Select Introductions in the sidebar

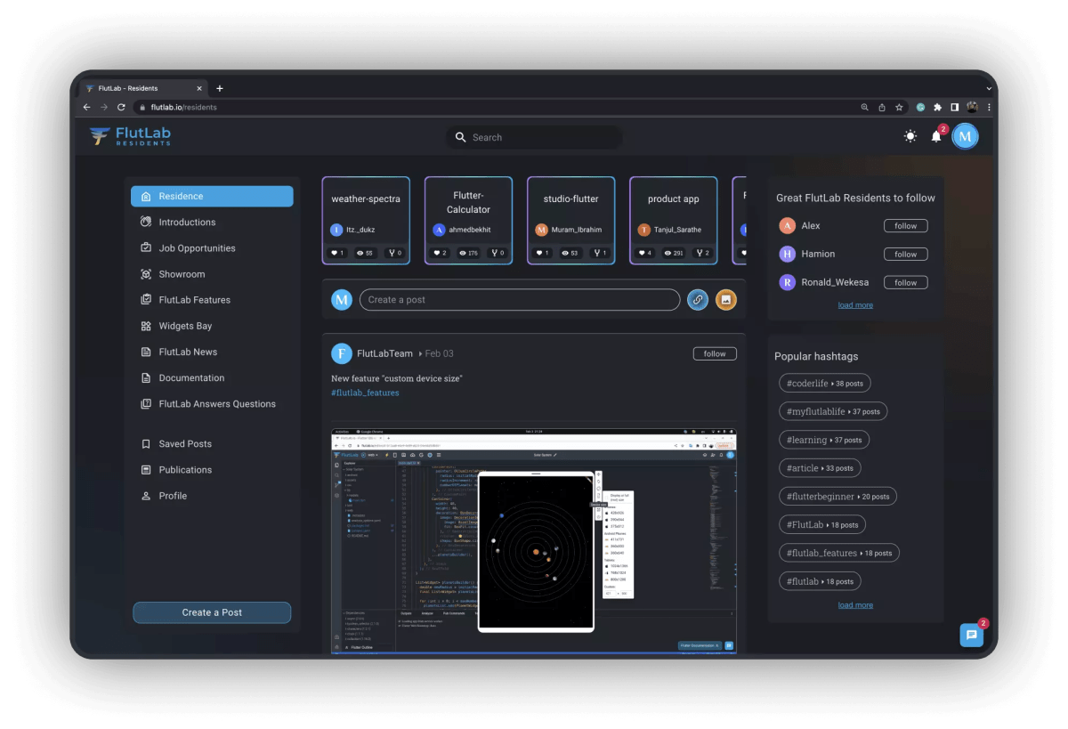(x=187, y=222)
